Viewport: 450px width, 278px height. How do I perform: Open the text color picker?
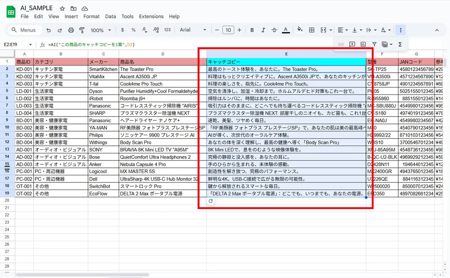(x=286, y=30)
